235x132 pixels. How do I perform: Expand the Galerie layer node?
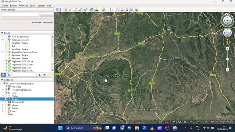[x=3, y=108]
